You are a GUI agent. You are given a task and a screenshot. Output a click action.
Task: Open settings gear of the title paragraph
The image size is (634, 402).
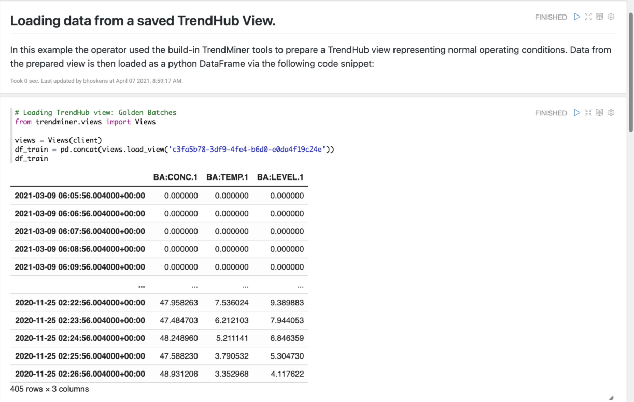(x=611, y=17)
